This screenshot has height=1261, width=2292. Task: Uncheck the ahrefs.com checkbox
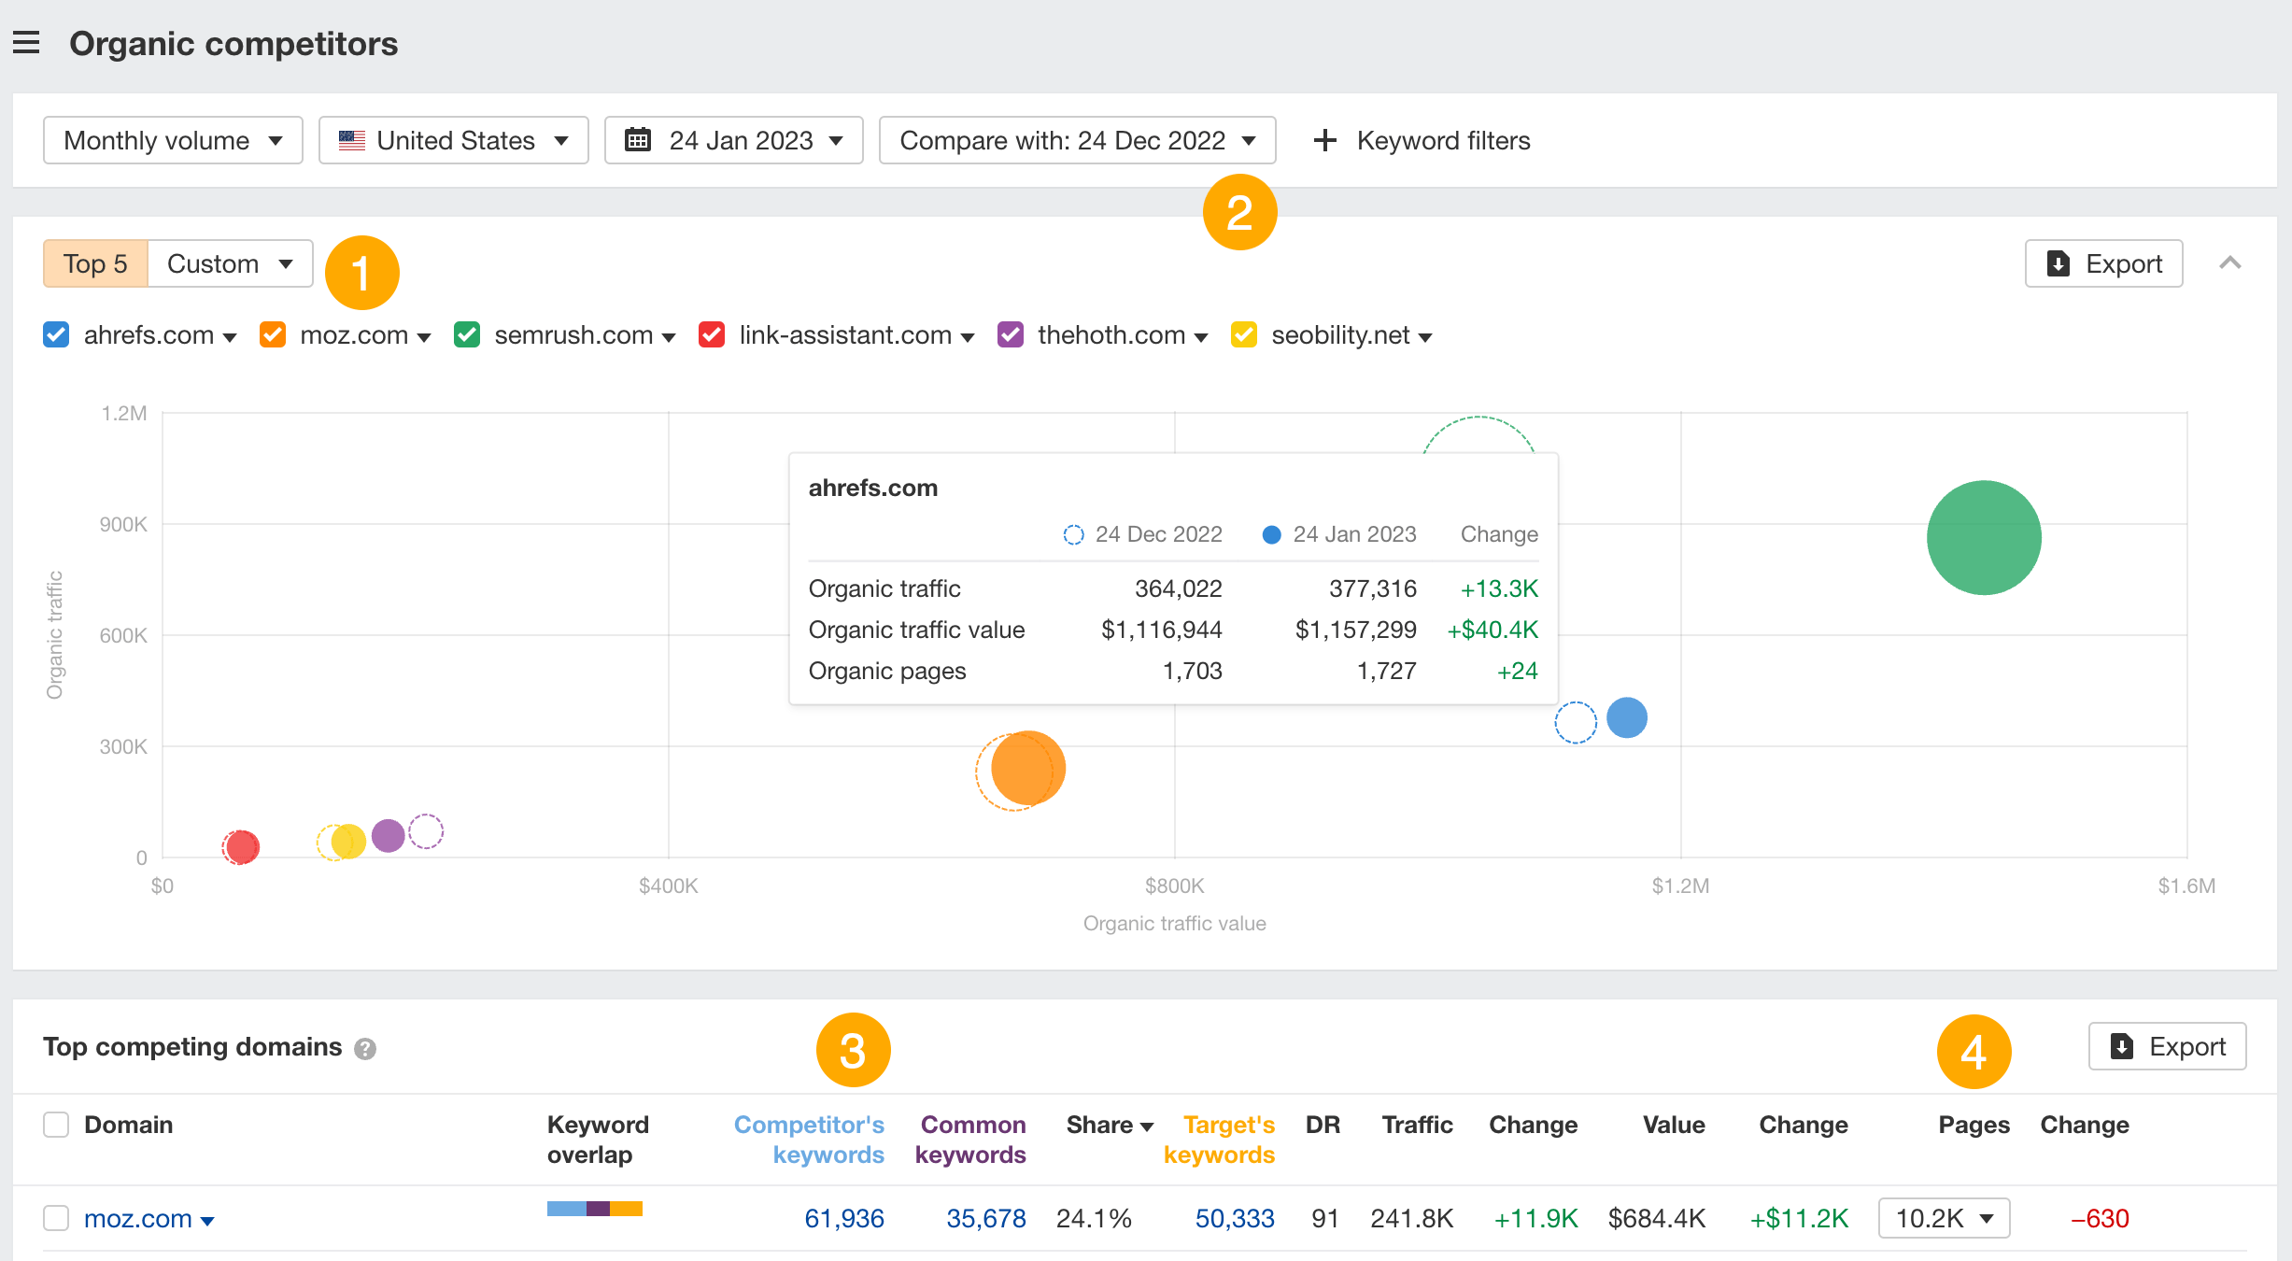point(56,334)
